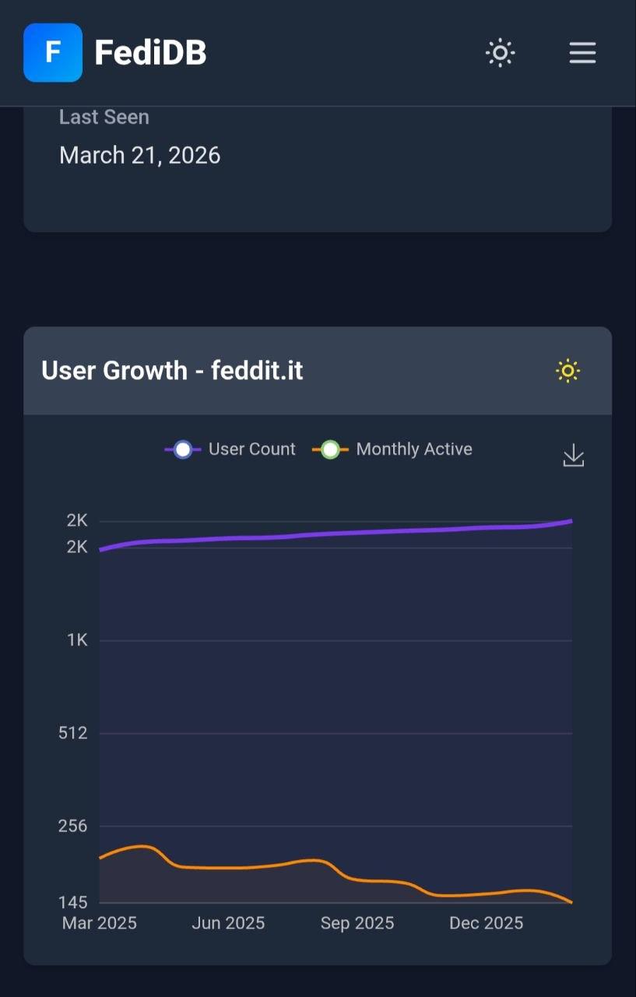Click yellow sun icon in User Growth card
The width and height of the screenshot is (636, 997).
coord(568,371)
